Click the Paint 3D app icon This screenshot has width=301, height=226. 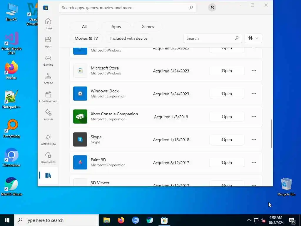pyautogui.click(x=80, y=162)
